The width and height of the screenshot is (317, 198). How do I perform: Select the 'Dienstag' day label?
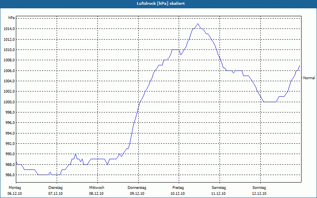pos(55,188)
